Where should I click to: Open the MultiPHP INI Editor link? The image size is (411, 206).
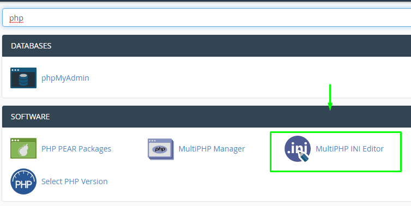click(349, 149)
